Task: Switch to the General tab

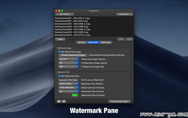Action: pyautogui.click(x=81, y=42)
